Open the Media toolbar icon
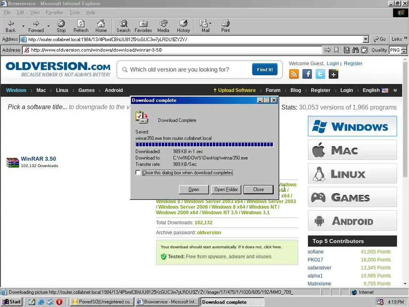Screen dimensions: 409x307 [x=163, y=26]
